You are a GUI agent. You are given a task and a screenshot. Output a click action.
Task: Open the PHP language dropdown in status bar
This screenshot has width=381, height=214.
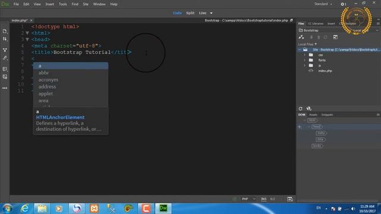point(249,199)
